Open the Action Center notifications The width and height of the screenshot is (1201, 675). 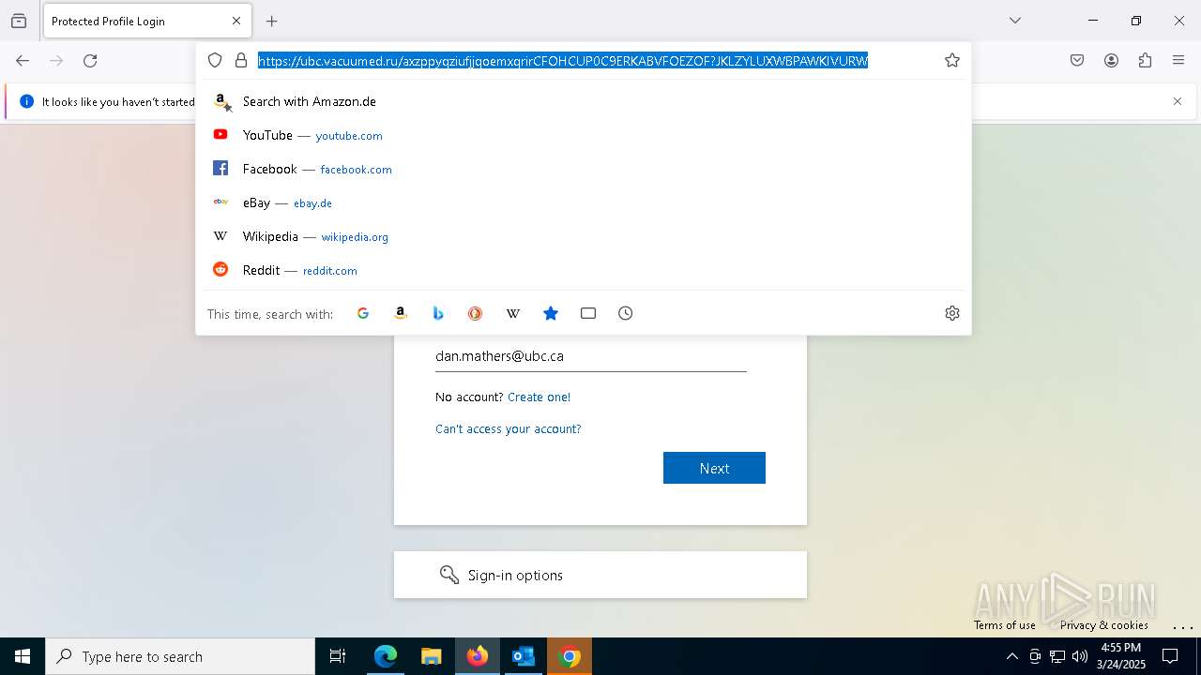pyautogui.click(x=1170, y=656)
